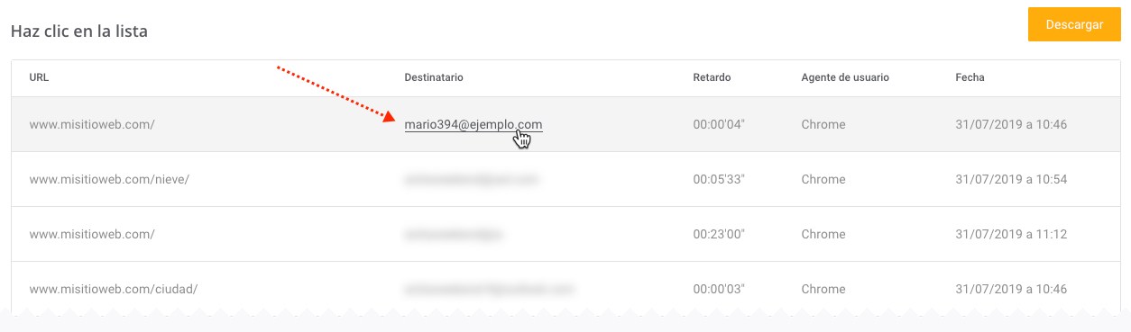
Task: Open the mario394@ejemplo.com recipient link
Action: pos(474,124)
